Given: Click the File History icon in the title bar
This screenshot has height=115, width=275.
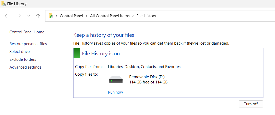Looking at the screenshot, I should coord(3,4).
